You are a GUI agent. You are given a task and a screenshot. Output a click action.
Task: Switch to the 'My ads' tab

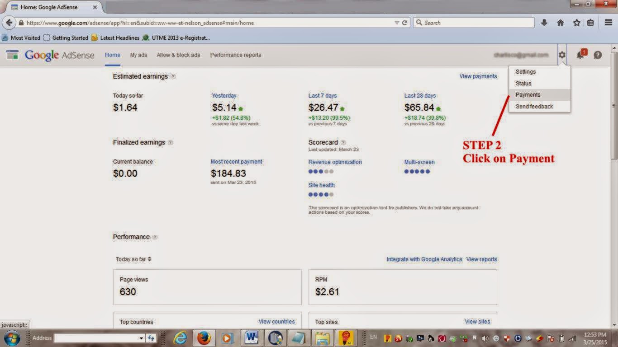click(138, 55)
